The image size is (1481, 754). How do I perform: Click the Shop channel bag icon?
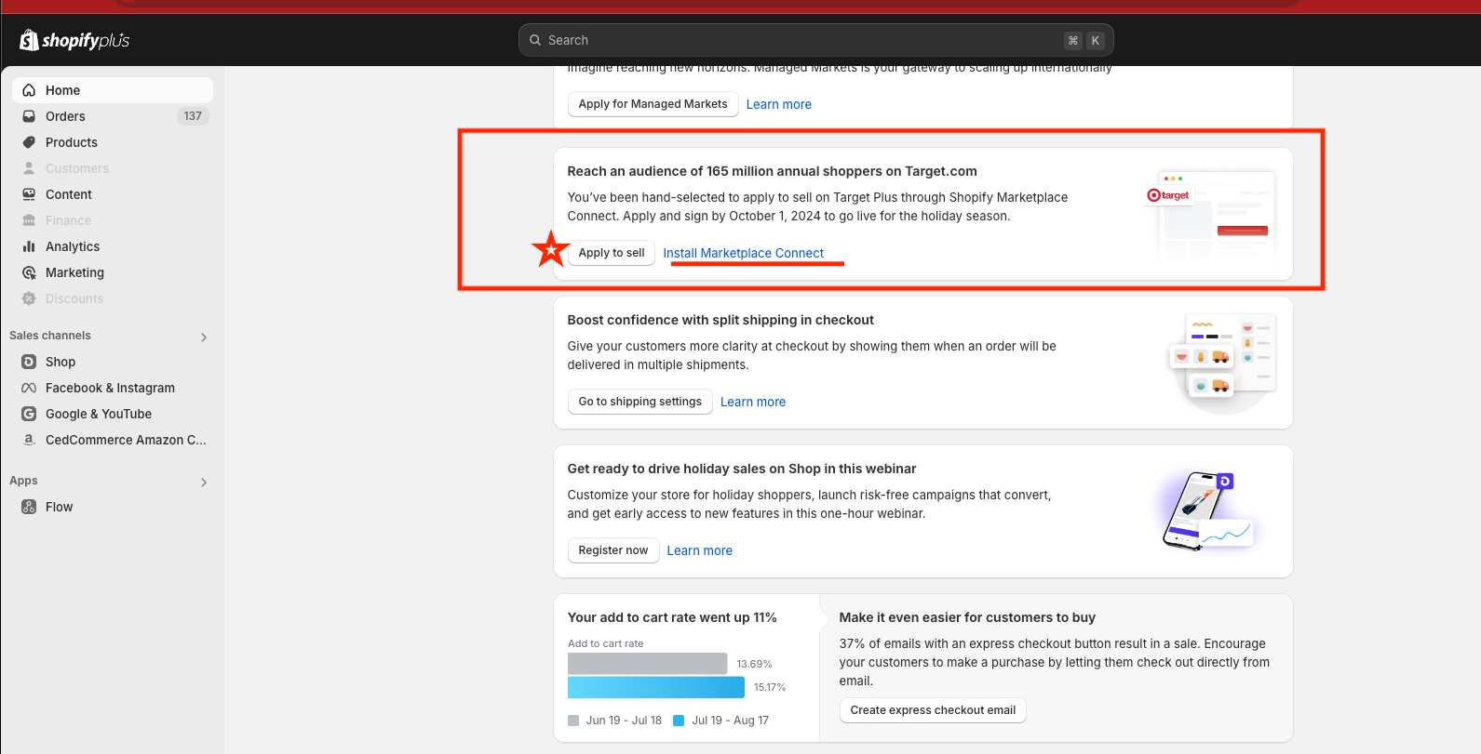tap(29, 362)
